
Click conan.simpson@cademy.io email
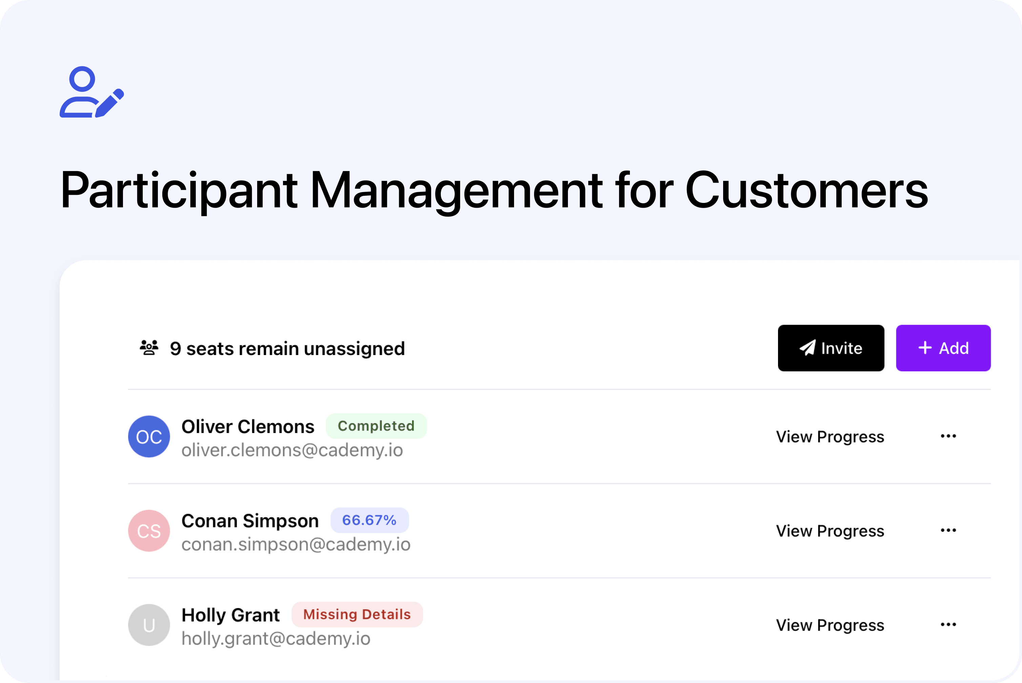[296, 544]
